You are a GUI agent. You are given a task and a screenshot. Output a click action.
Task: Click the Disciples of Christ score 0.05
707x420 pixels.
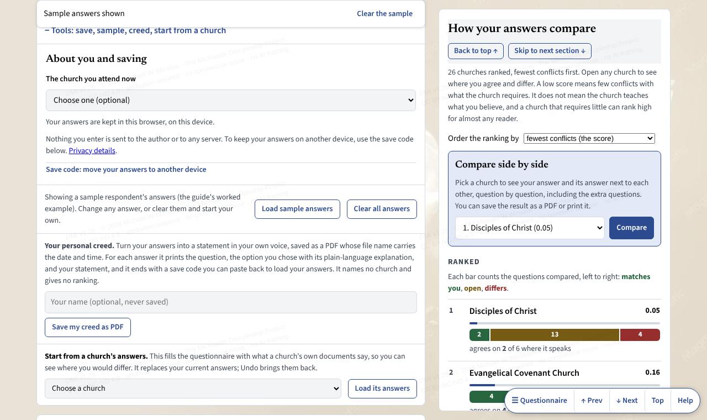[x=652, y=311]
